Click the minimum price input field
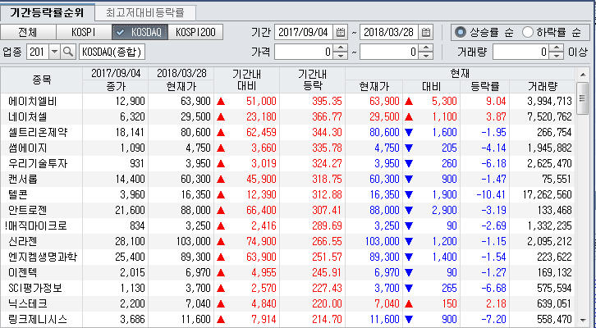The width and height of the screenshot is (596, 328). pos(303,52)
